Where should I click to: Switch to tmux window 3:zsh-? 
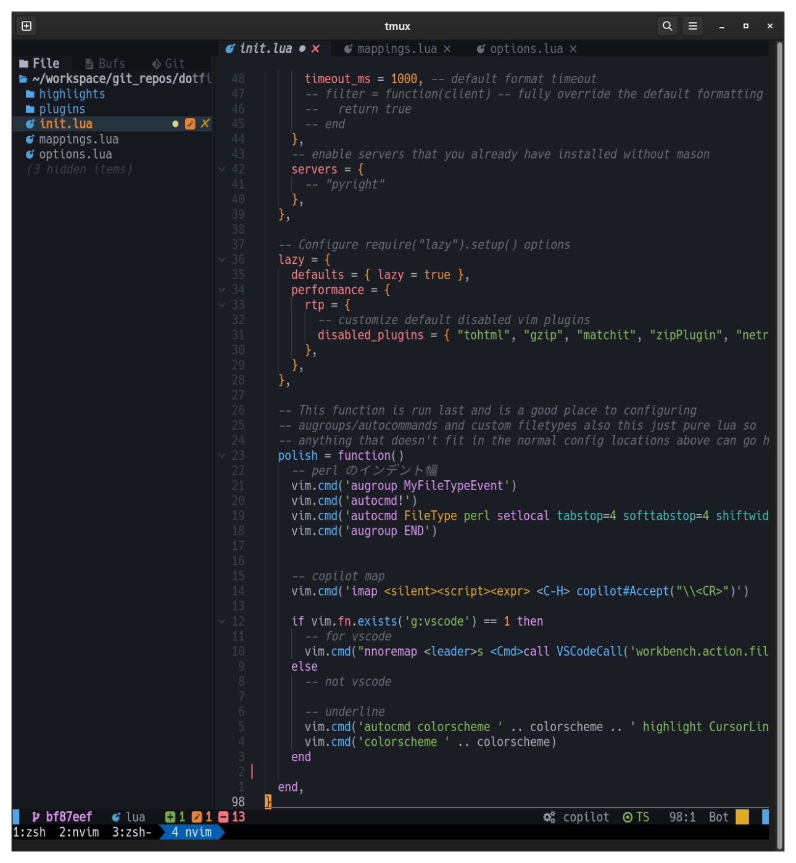(x=132, y=833)
